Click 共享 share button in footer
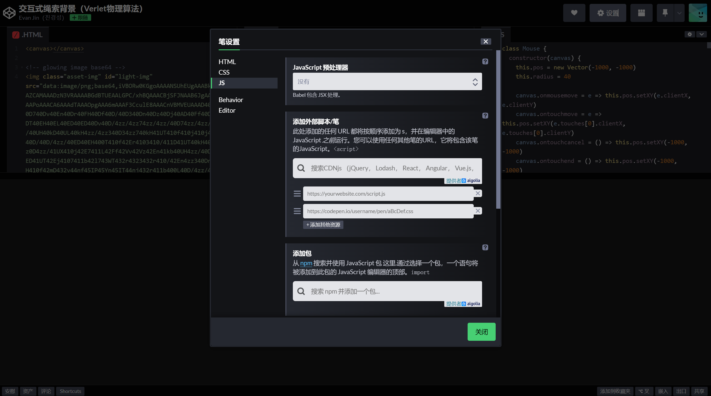The image size is (711, 396). point(699,391)
